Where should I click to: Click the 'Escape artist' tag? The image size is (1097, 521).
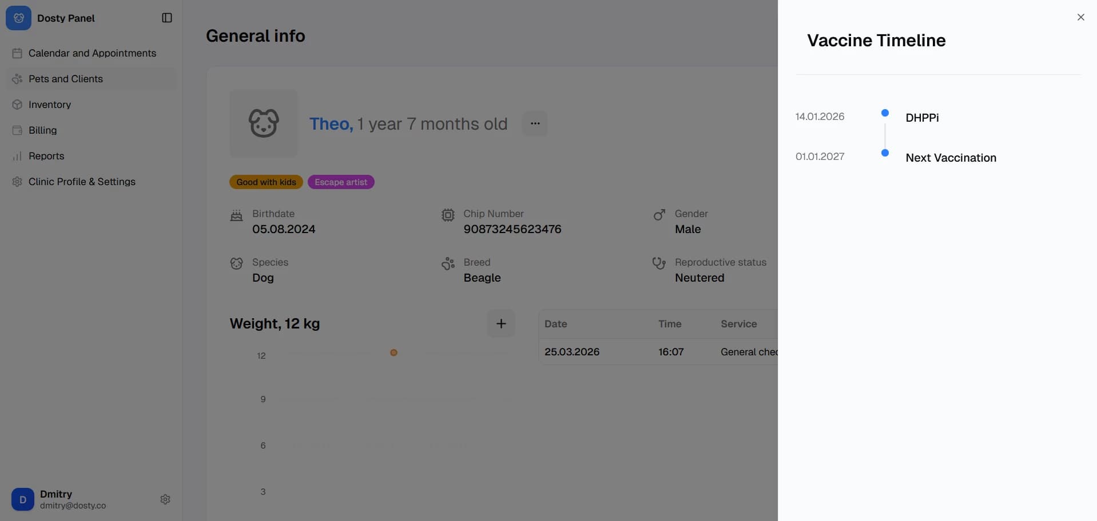point(341,182)
